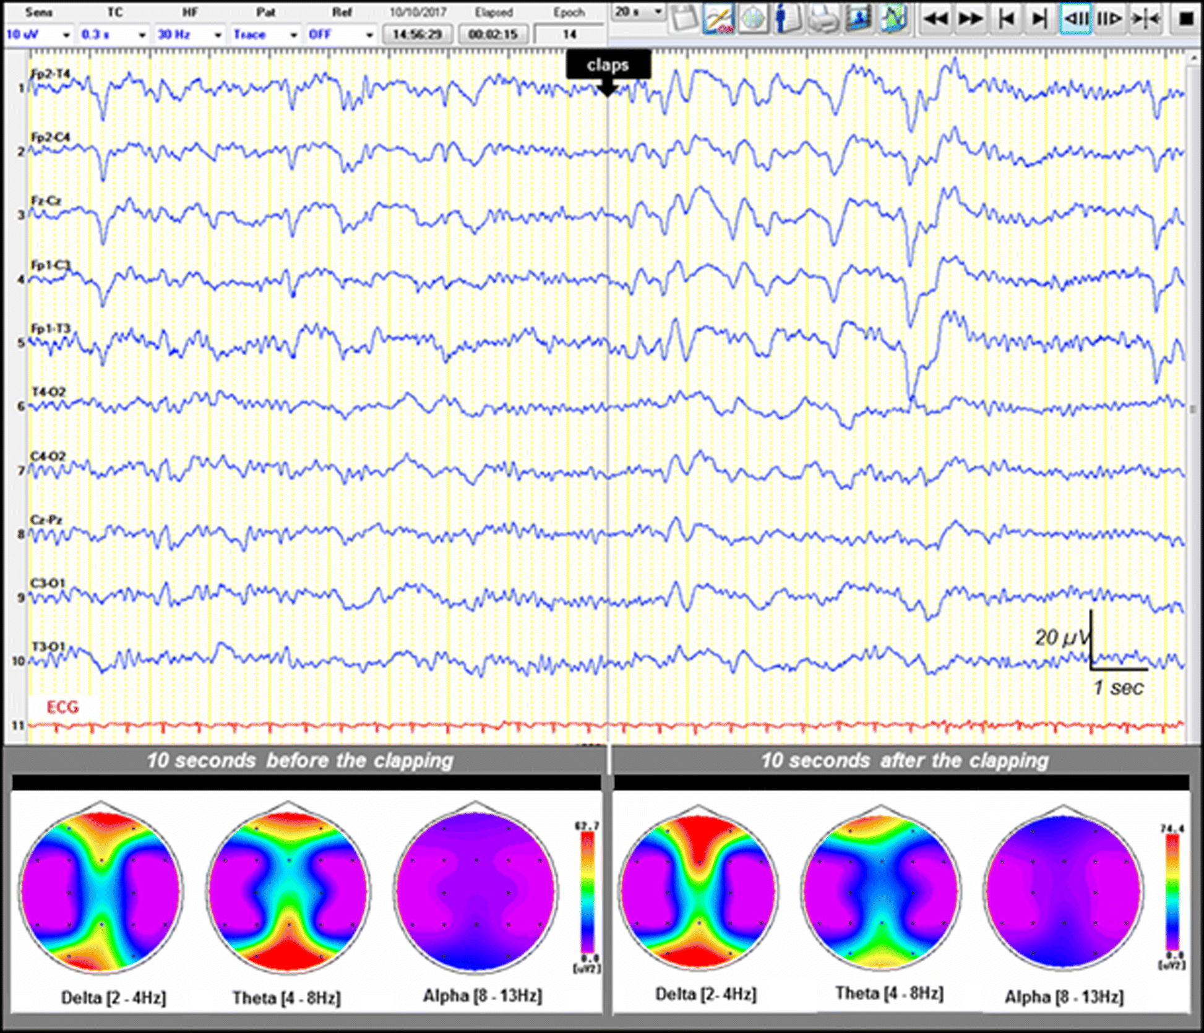Screen dimensions: 1204x1033
Task: Select the Fp1-T3 channel label
Action: 50,328
